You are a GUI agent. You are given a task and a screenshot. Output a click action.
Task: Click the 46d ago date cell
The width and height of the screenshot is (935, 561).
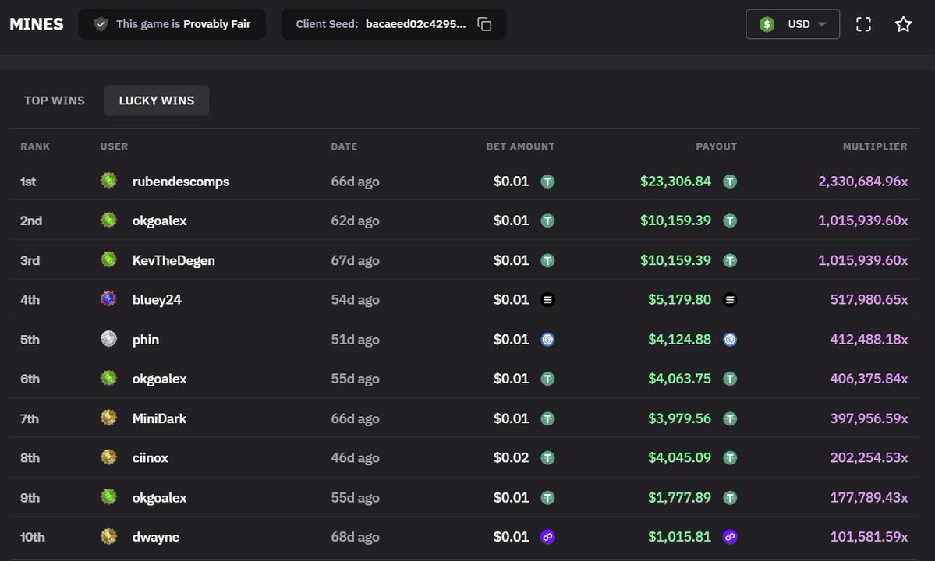click(355, 458)
